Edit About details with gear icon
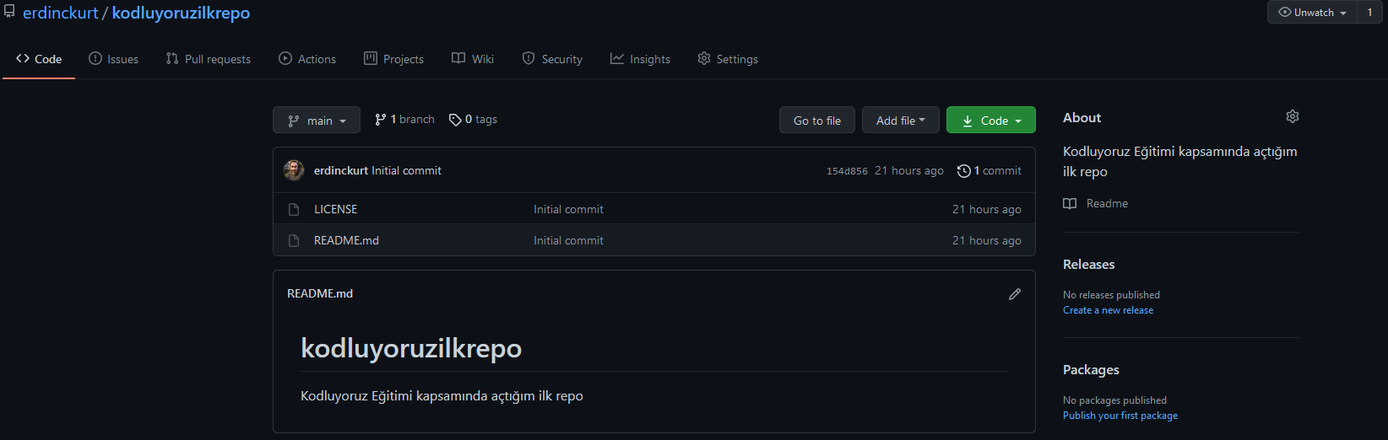 tap(1293, 116)
